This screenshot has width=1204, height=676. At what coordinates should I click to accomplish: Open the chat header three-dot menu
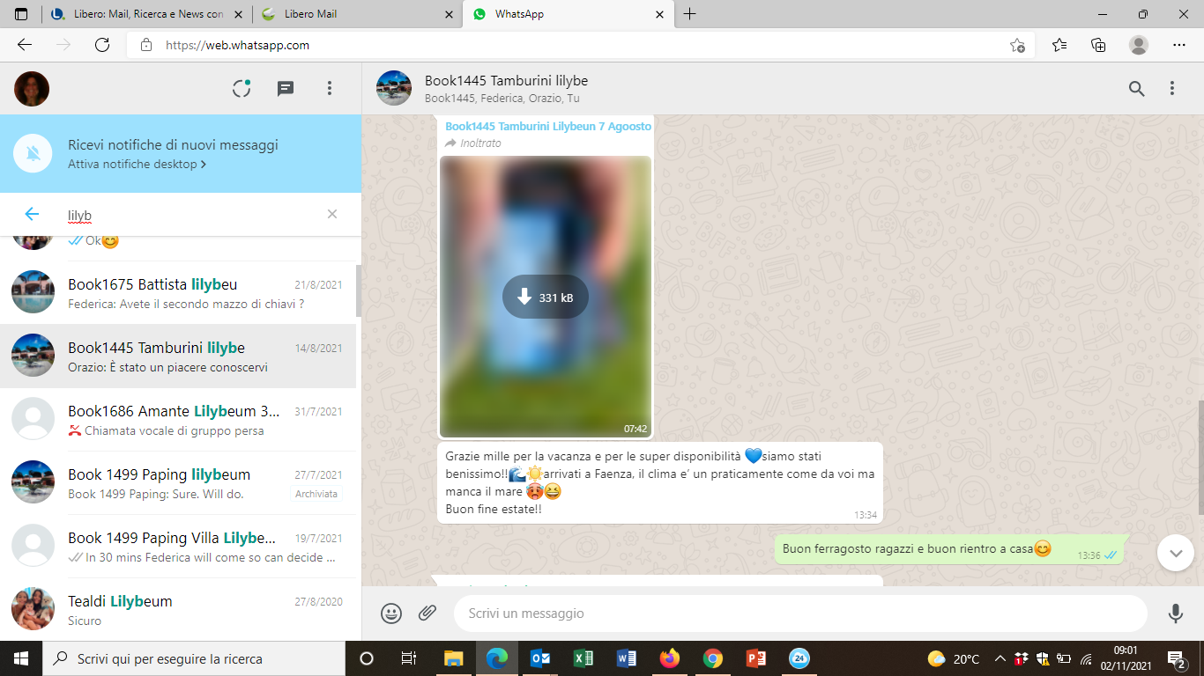1172,88
